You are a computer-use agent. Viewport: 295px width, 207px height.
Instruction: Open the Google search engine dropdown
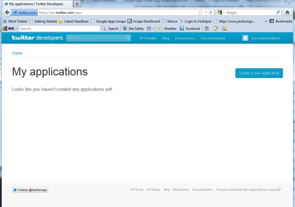[222, 12]
